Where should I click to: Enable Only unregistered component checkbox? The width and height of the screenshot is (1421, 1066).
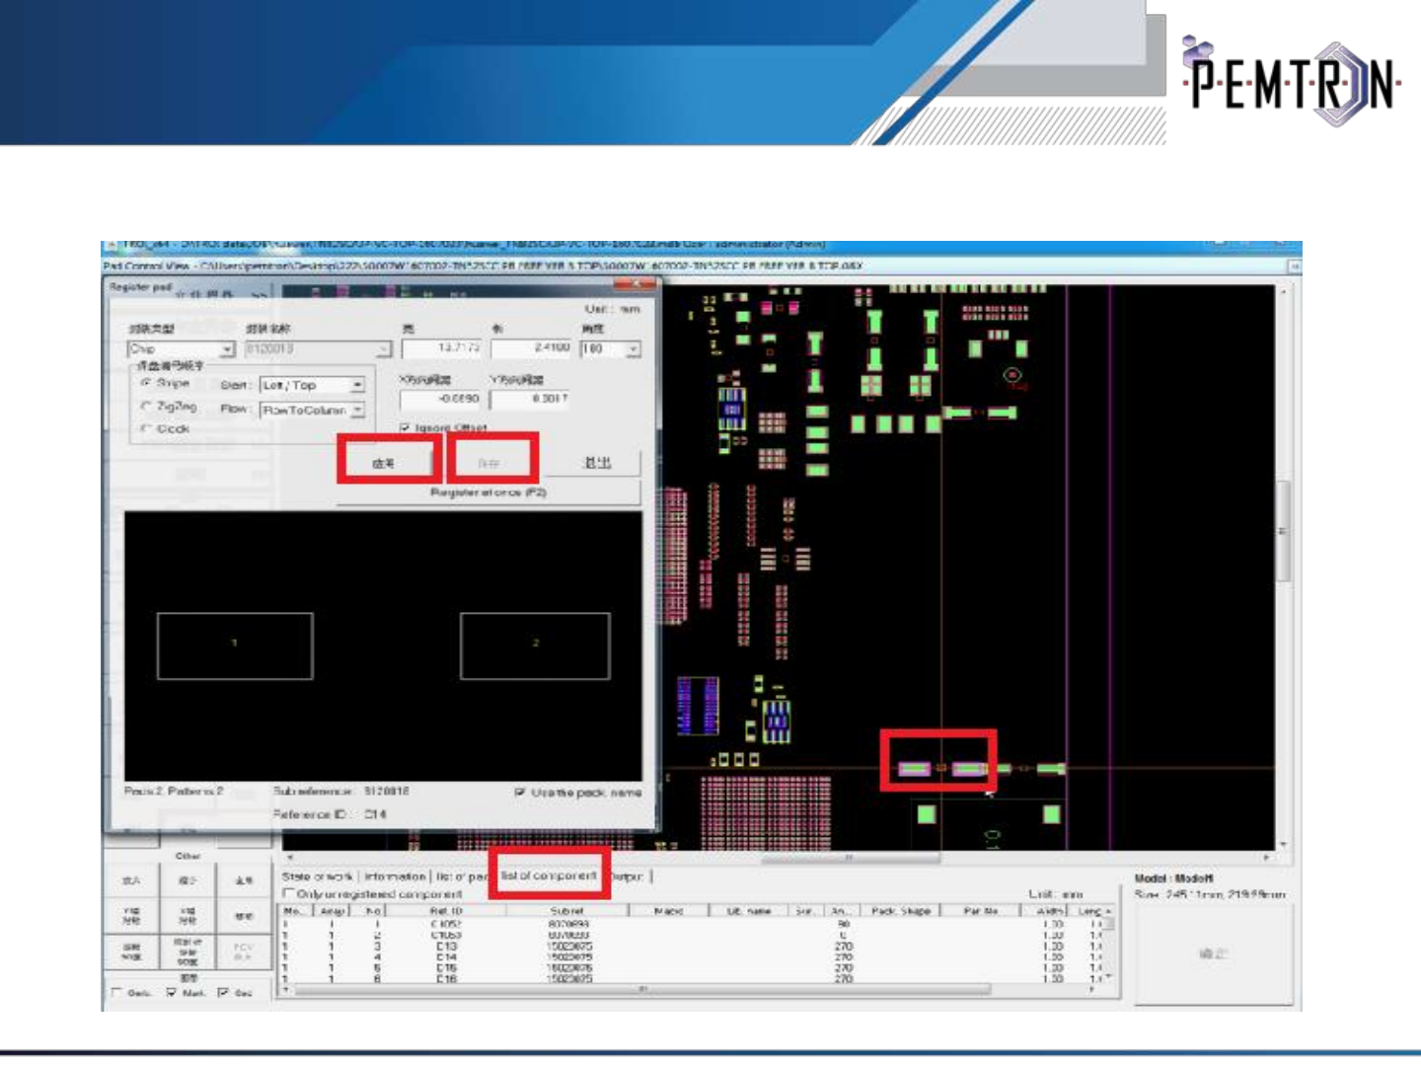tap(289, 893)
